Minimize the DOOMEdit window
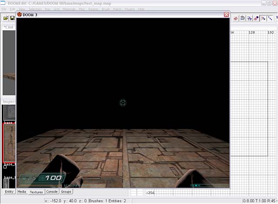The image size is (278, 204). (x=264, y=3)
